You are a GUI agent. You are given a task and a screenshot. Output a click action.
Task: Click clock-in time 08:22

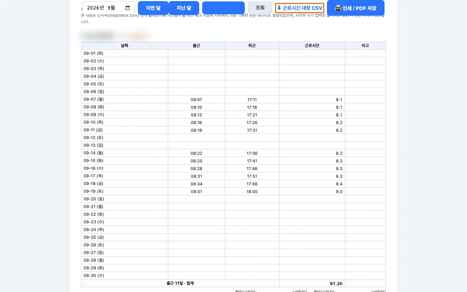pyautogui.click(x=196, y=153)
